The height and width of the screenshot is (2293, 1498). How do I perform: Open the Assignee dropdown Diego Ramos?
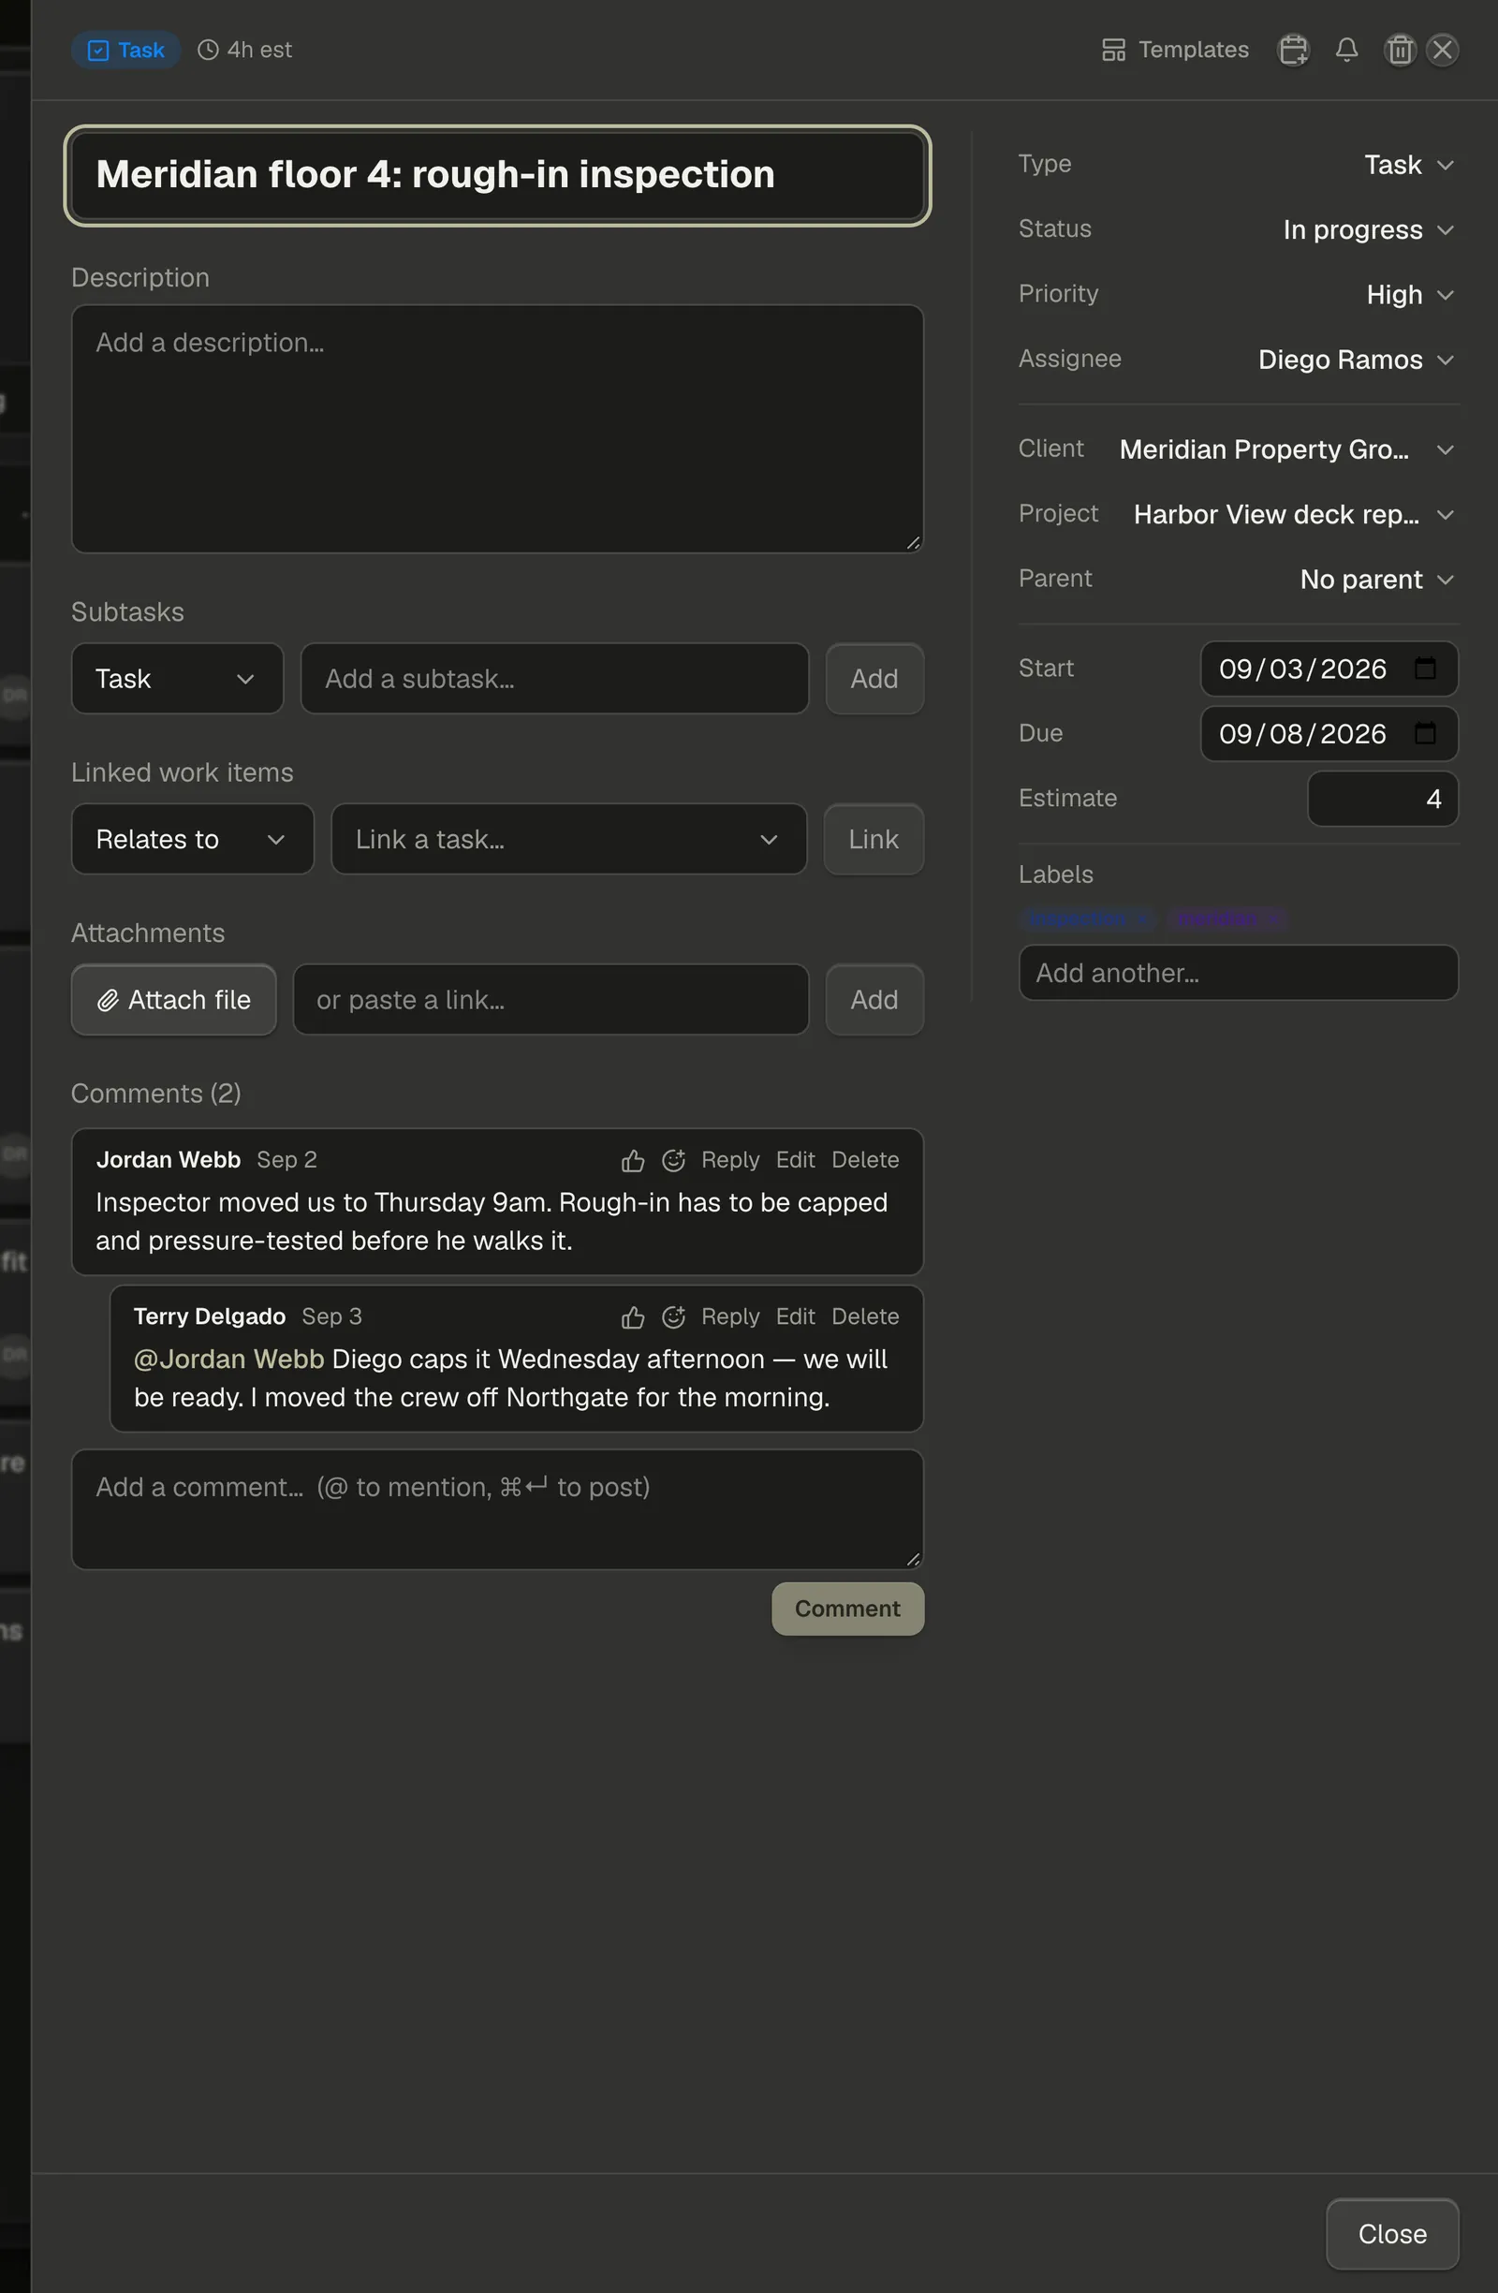pos(1356,360)
